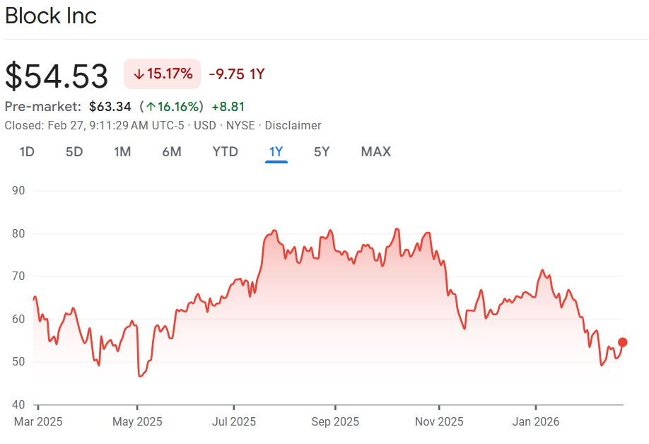This screenshot has width=649, height=444.
Task: Click the Sep 2025 axis label
Action: tap(334, 422)
